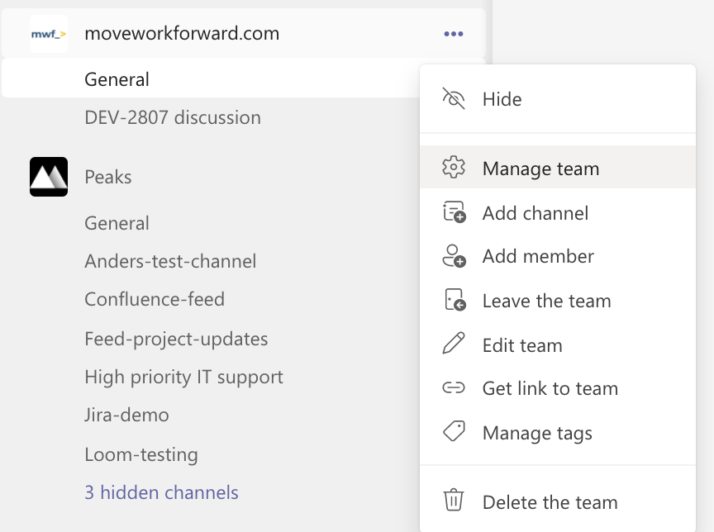Collapse the moveworkforward.com team
The height and width of the screenshot is (532, 714).
(x=182, y=34)
